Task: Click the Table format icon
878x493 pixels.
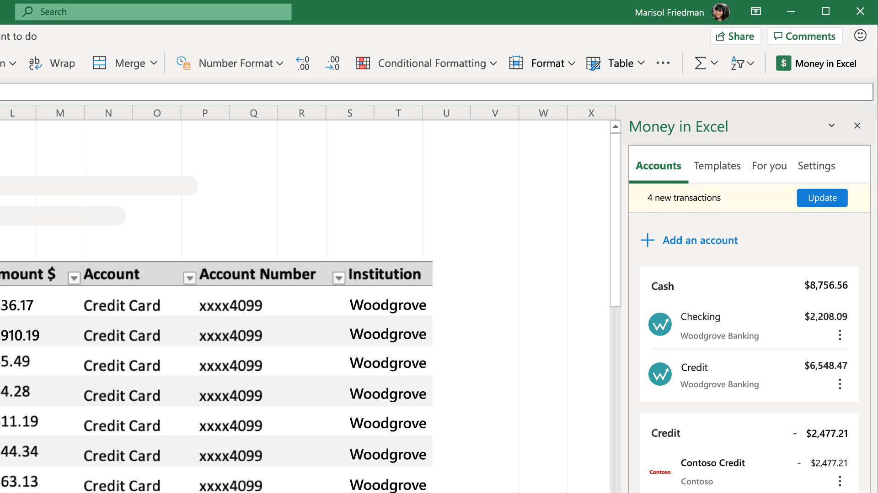Action: [x=594, y=63]
